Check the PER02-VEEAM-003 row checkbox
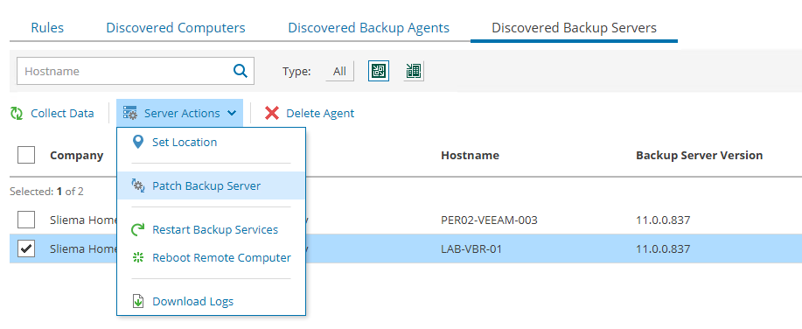The height and width of the screenshot is (329, 802). tap(26, 220)
